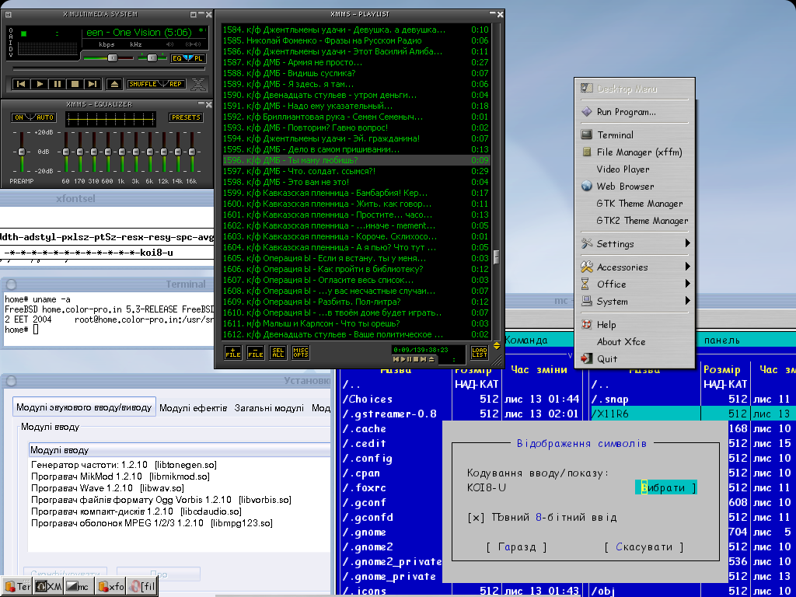Click the XMMS volume slider

pyautogui.click(x=108, y=58)
